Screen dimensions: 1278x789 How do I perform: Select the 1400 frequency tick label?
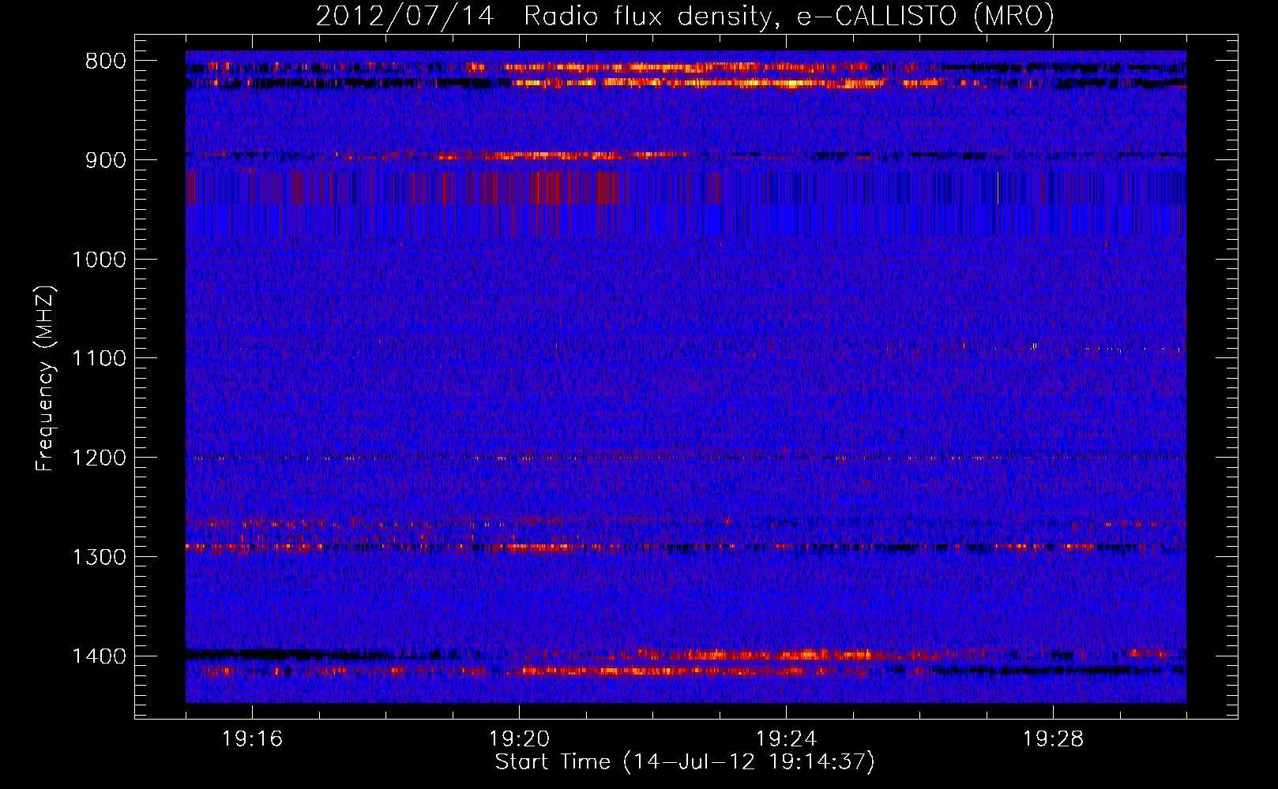click(x=99, y=656)
